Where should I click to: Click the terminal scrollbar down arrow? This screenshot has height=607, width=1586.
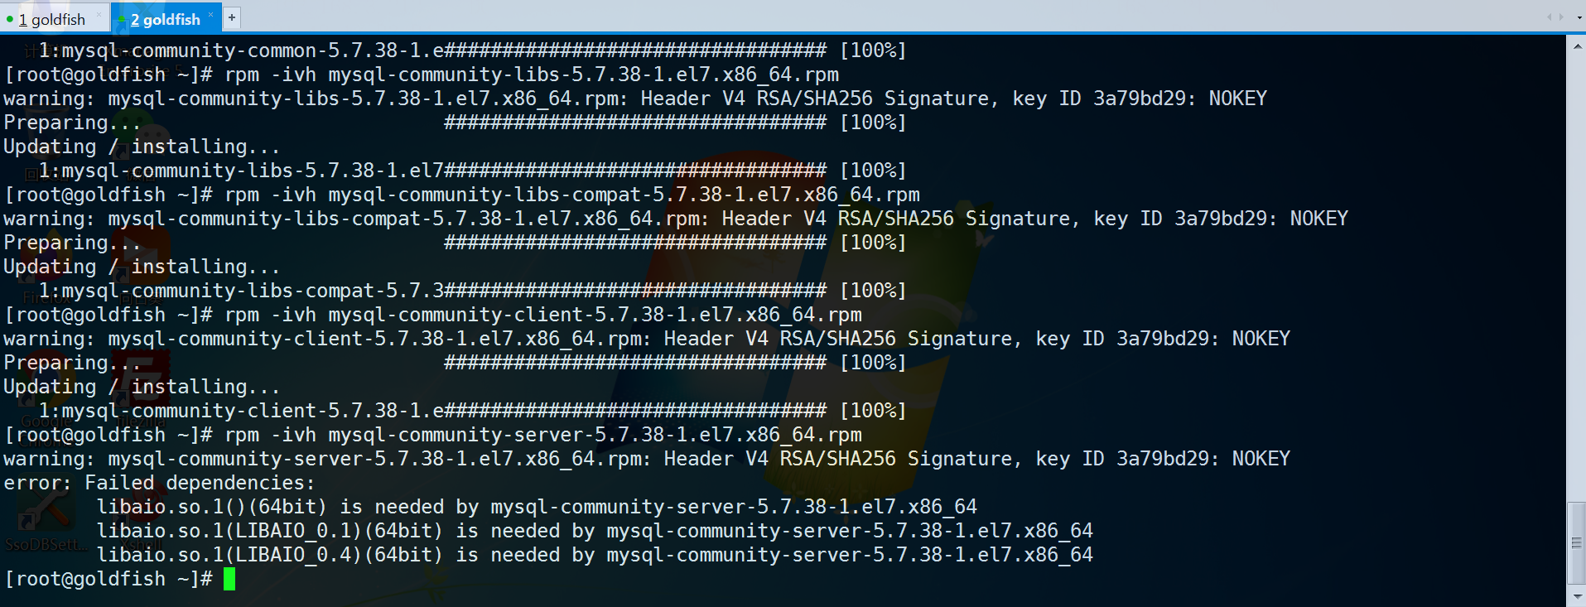pos(1577,595)
